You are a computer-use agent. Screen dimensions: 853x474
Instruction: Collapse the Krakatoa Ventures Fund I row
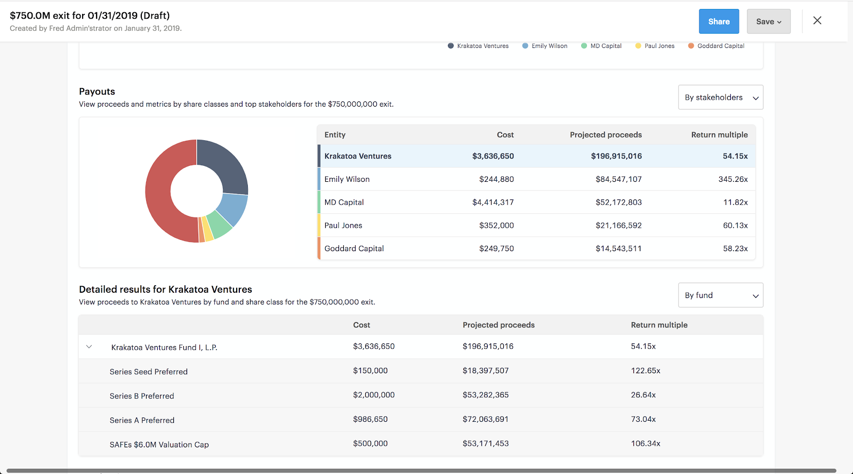[89, 347]
